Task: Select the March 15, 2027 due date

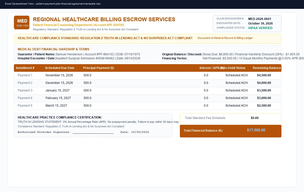Action: [x=56, y=106]
